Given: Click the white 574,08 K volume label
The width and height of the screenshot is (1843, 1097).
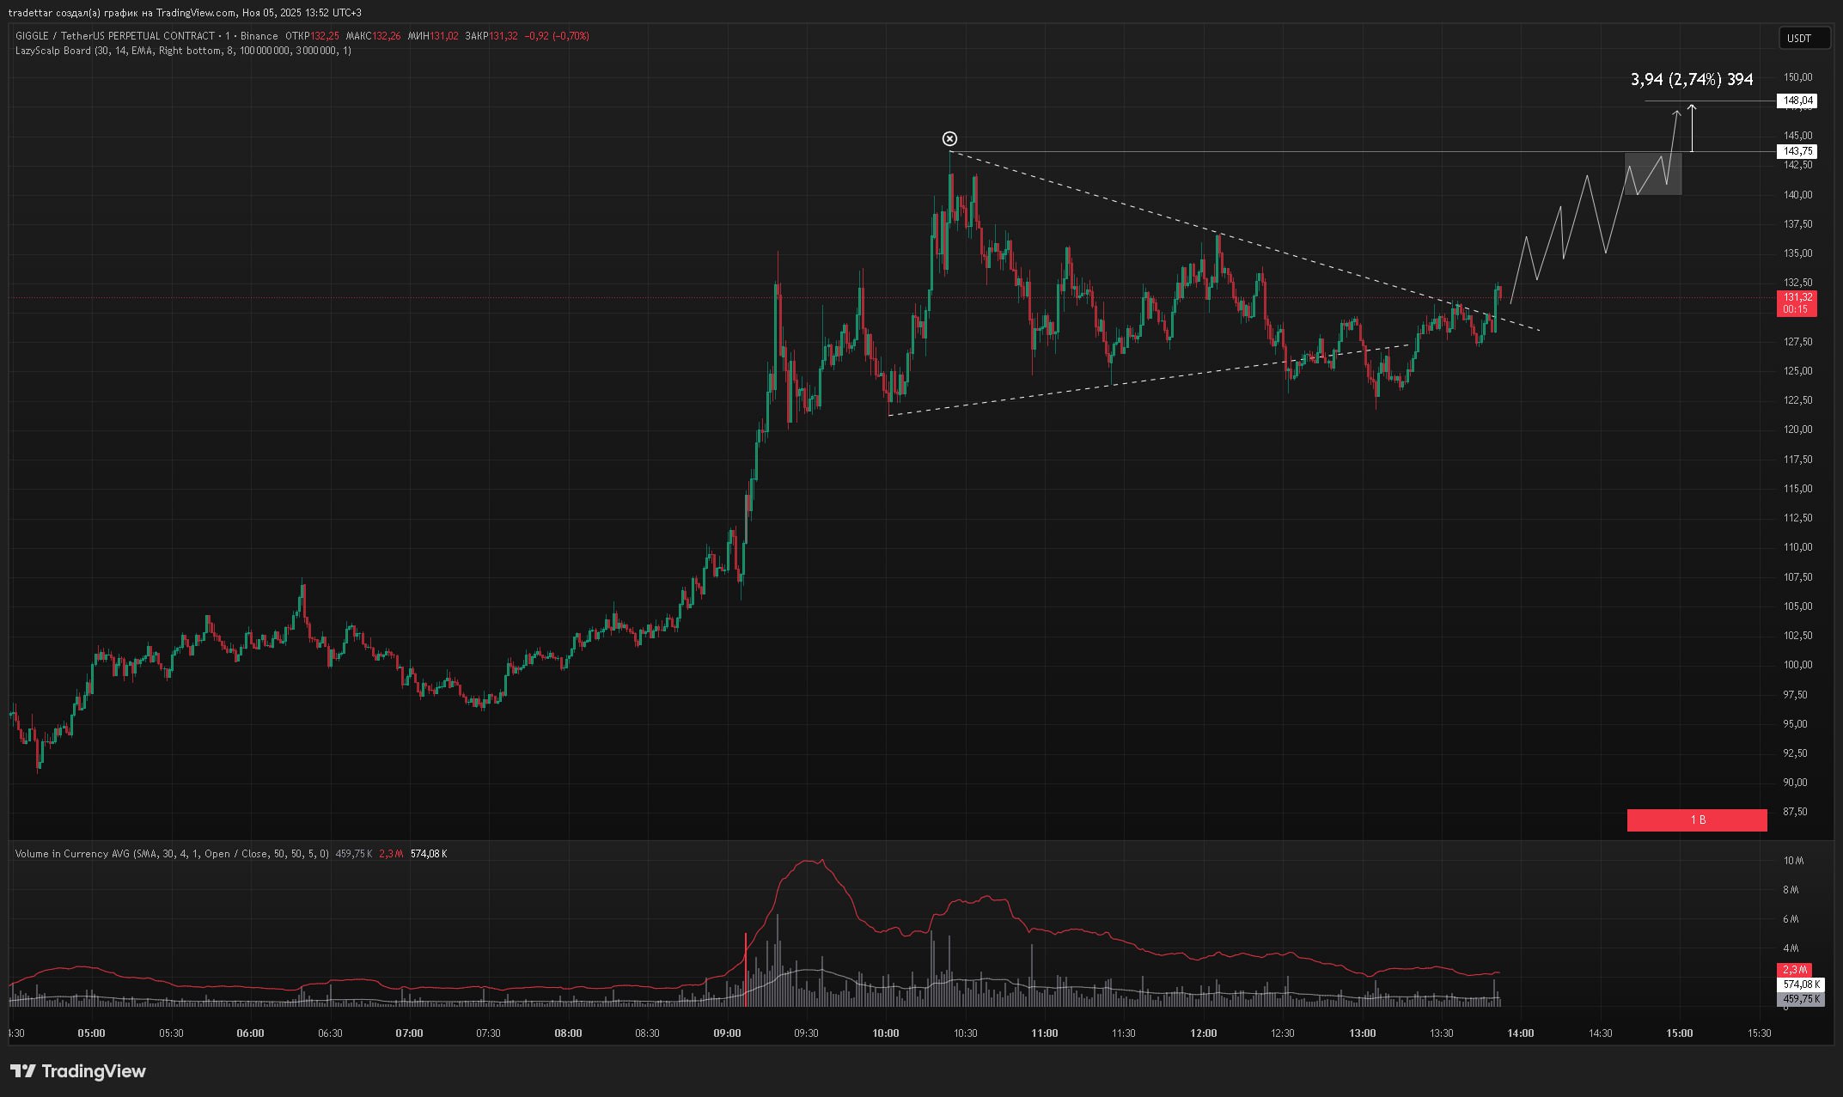Looking at the screenshot, I should point(1799,984).
